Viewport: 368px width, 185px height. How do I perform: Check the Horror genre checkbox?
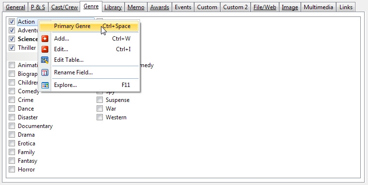pos(12,169)
